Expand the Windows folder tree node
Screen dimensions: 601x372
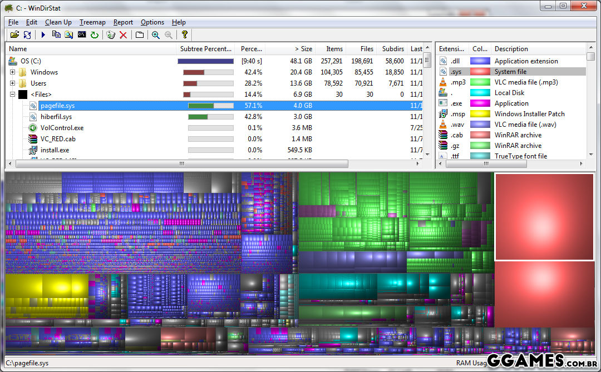point(13,72)
